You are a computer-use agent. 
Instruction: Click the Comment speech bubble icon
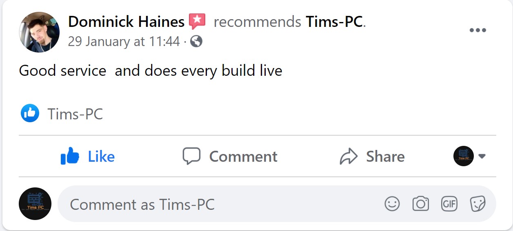(191, 156)
